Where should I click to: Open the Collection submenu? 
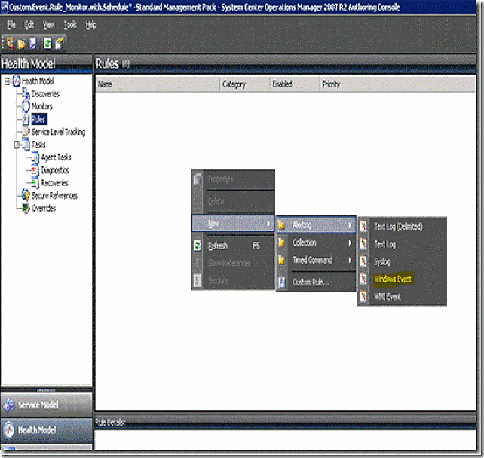[x=316, y=243]
